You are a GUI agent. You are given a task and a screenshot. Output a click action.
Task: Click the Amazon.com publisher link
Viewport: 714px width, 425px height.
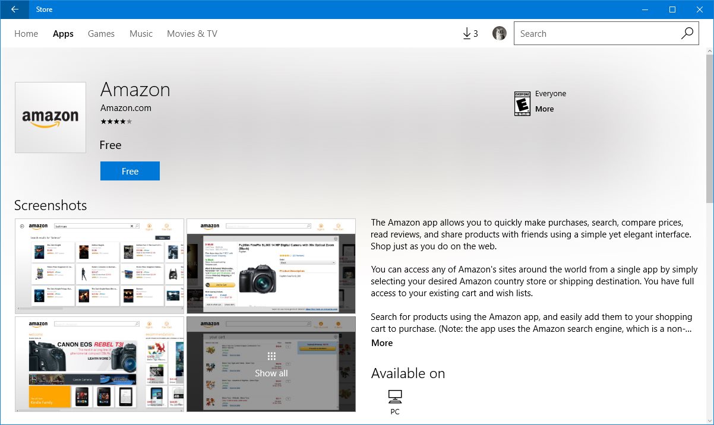pos(126,108)
